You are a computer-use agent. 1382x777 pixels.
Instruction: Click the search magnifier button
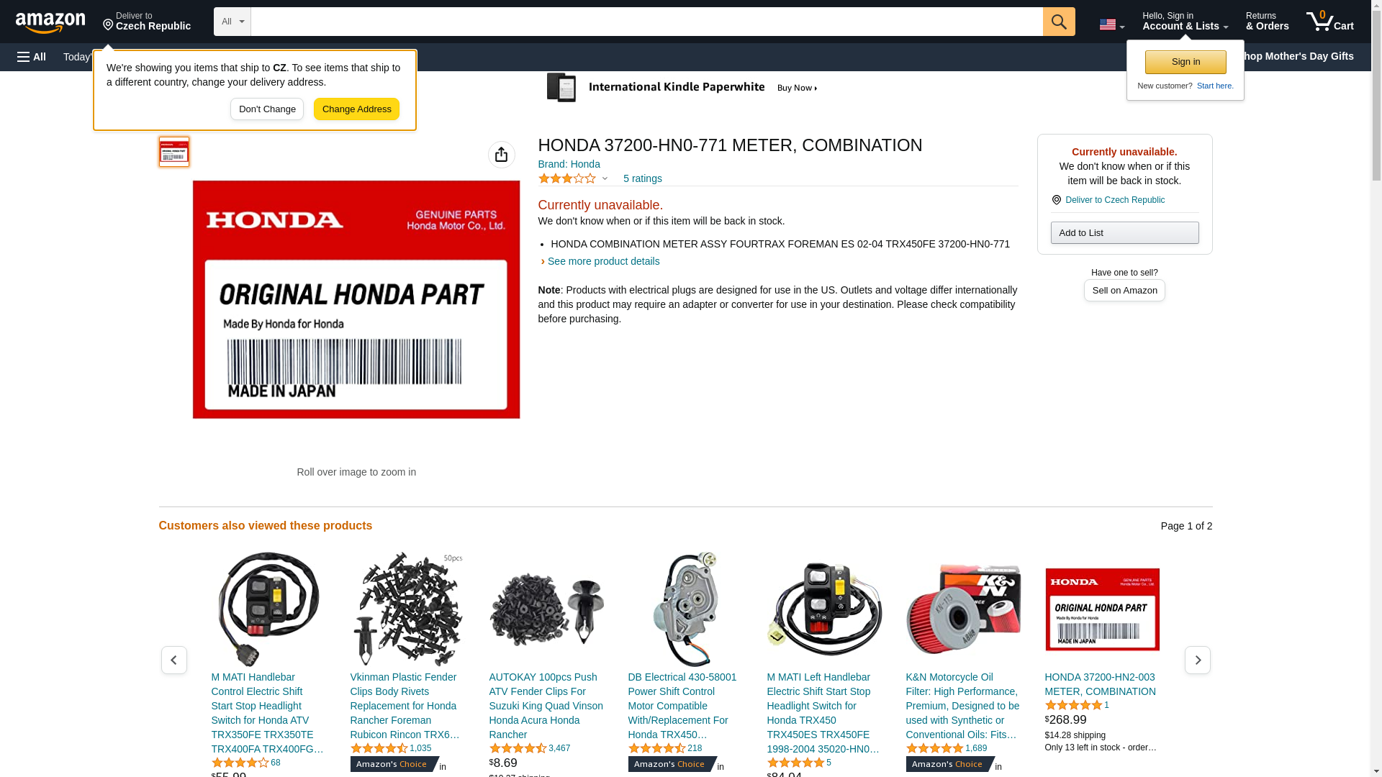1059,22
